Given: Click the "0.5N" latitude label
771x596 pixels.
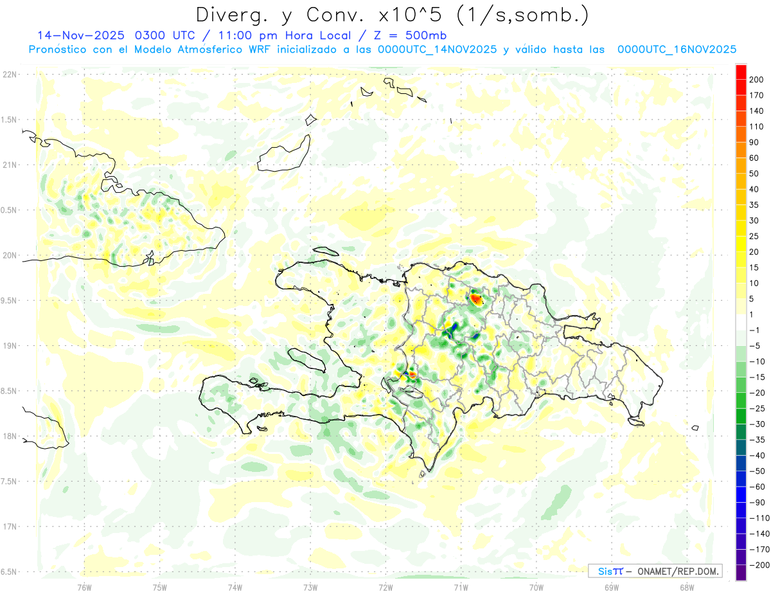Looking at the screenshot, I should [x=8, y=210].
